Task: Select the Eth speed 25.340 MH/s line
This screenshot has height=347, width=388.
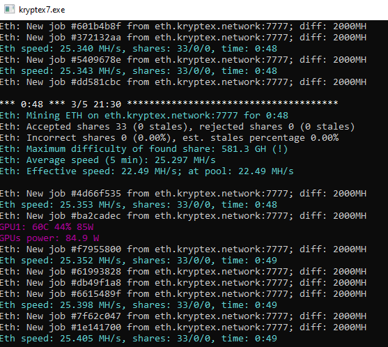Action: (x=139, y=49)
